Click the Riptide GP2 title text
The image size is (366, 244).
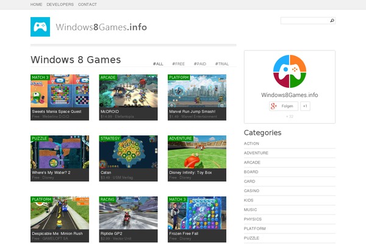(112, 234)
